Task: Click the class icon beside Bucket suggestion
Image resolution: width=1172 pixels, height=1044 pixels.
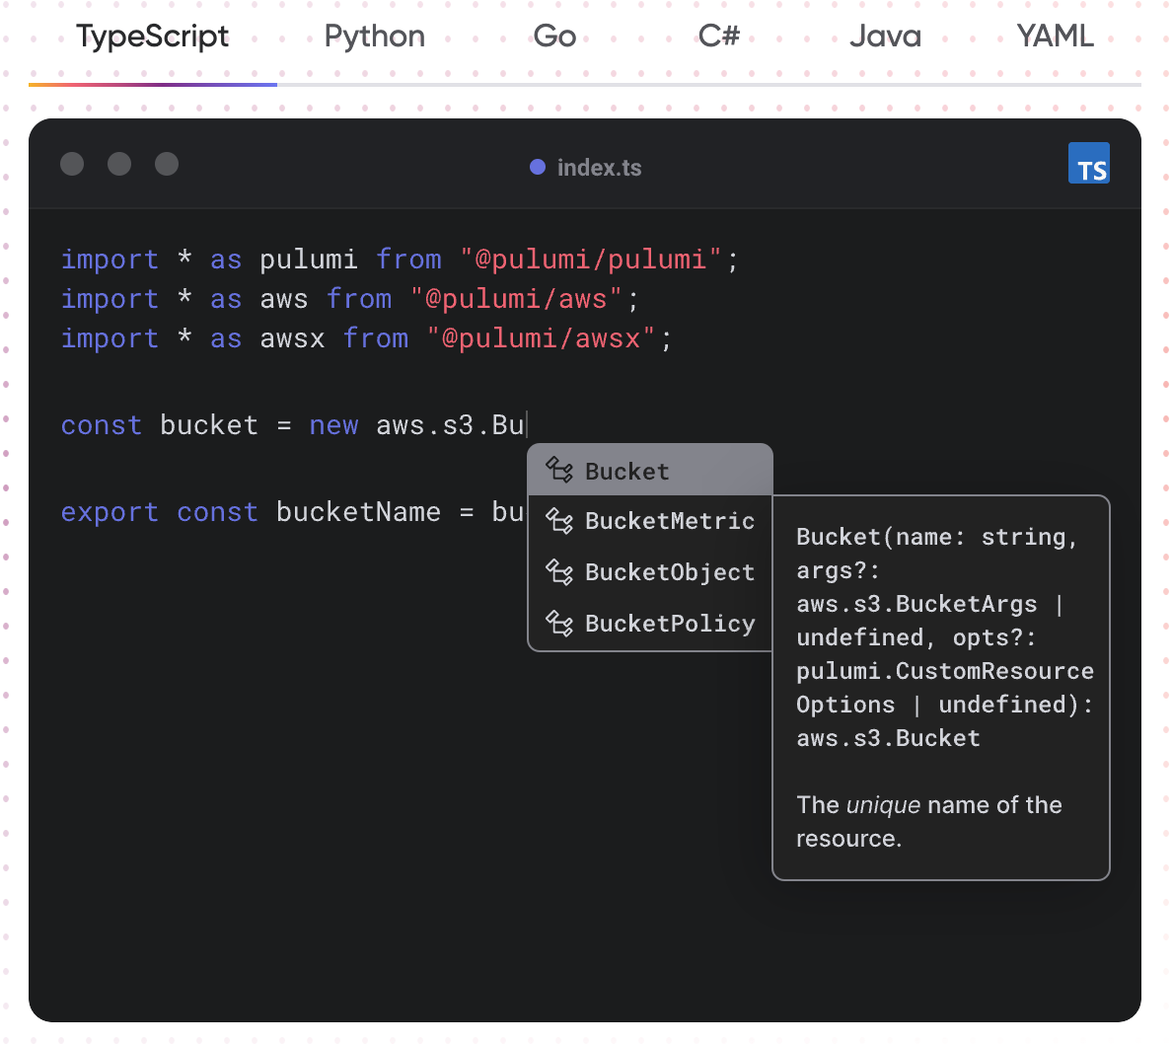Action: pyautogui.click(x=559, y=471)
